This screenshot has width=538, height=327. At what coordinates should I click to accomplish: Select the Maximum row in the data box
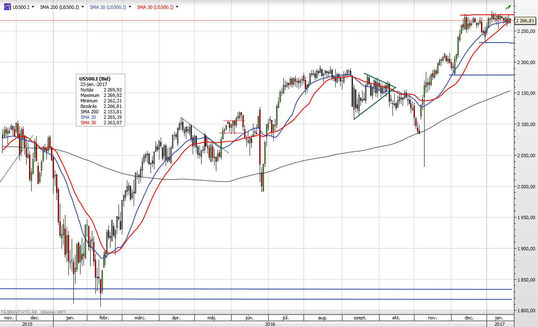pyautogui.click(x=101, y=95)
